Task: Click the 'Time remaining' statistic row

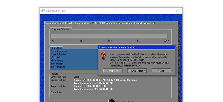Action: (58, 67)
